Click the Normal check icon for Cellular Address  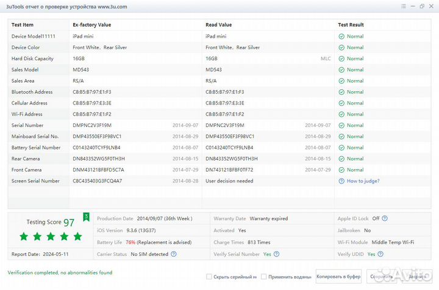click(341, 103)
